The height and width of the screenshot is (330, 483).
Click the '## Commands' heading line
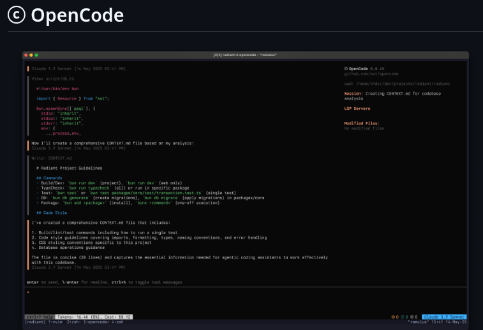coord(49,178)
